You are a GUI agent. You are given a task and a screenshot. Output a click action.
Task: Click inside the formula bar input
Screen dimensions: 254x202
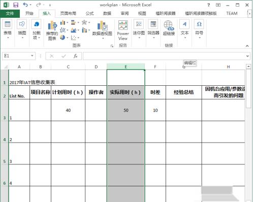pos(164,56)
